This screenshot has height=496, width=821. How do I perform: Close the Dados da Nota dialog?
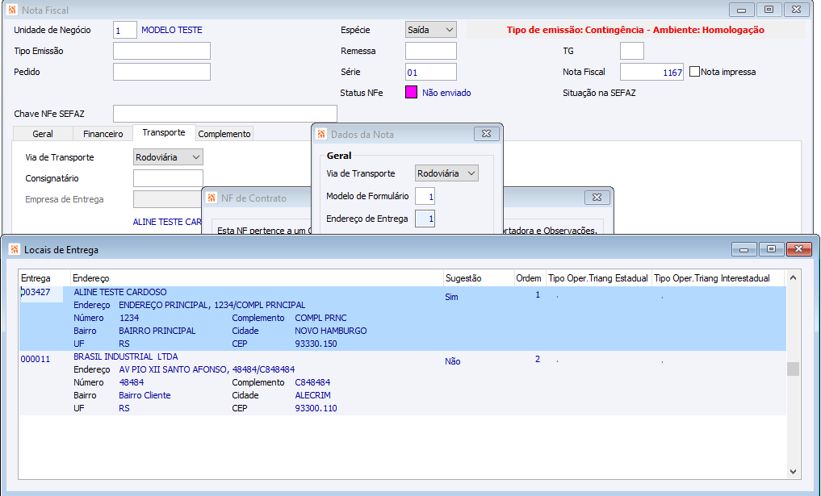click(486, 134)
